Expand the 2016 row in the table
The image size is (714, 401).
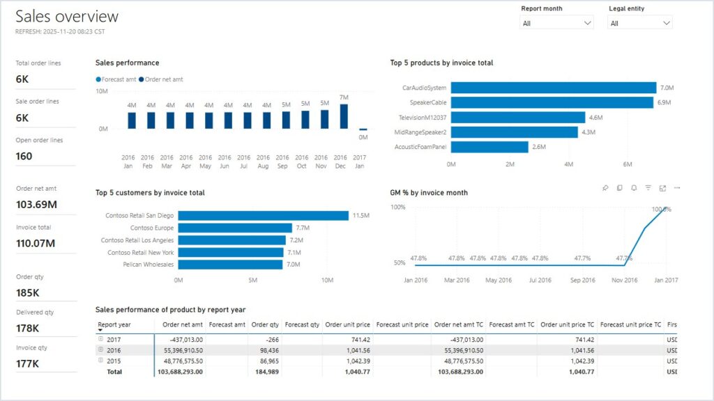(x=100, y=349)
